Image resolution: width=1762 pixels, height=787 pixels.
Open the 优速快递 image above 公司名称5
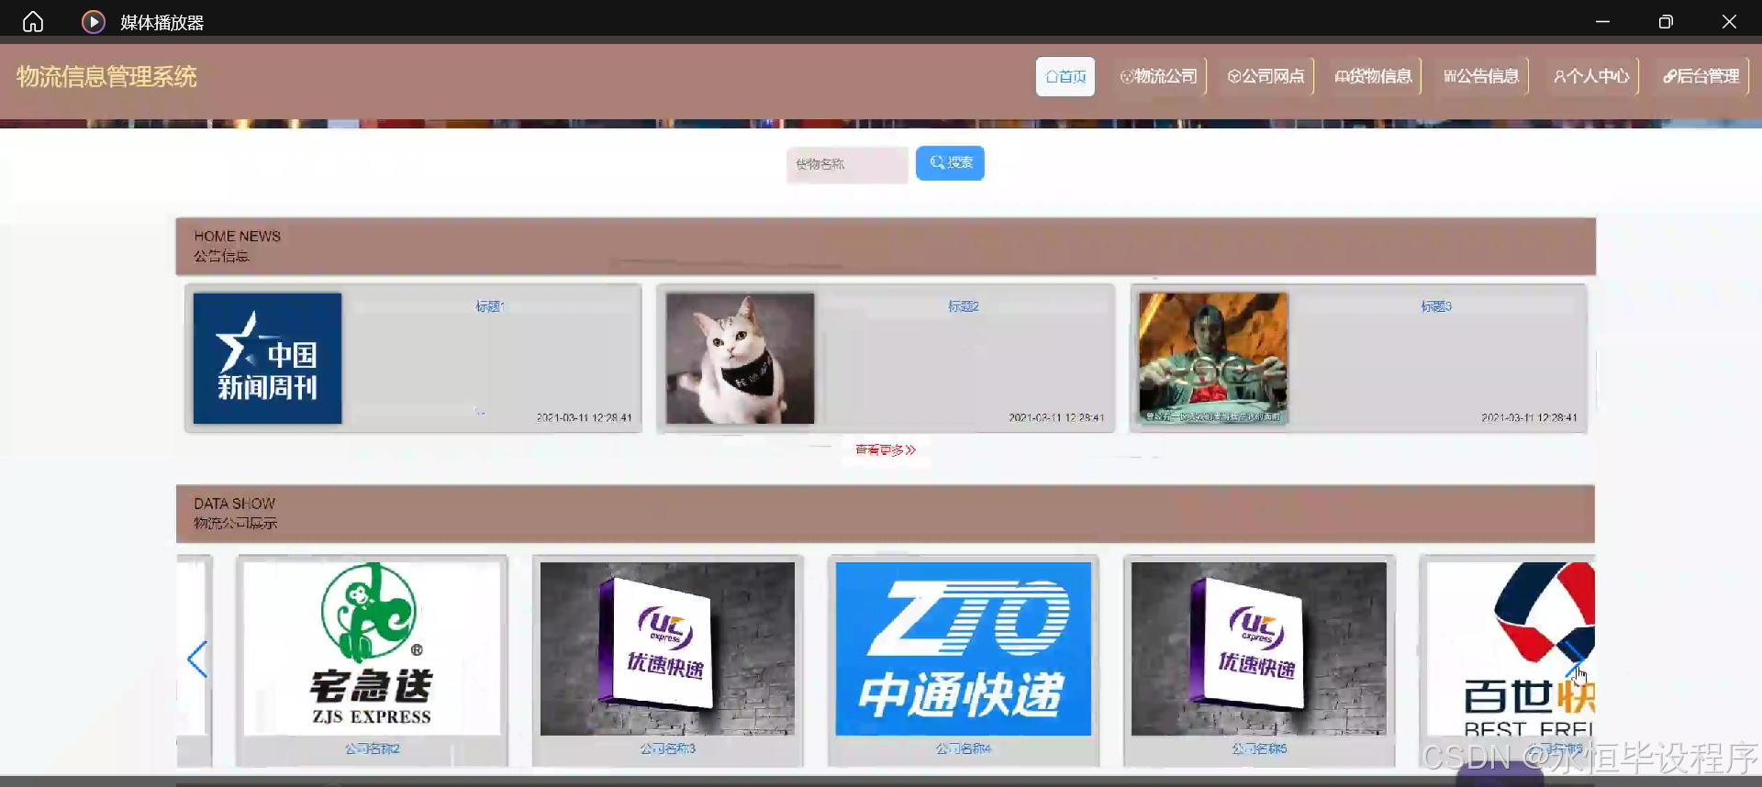click(x=1259, y=648)
